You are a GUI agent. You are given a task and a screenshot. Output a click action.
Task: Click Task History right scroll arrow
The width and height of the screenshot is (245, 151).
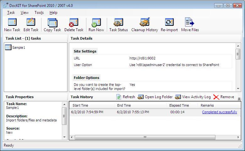tap(238, 137)
